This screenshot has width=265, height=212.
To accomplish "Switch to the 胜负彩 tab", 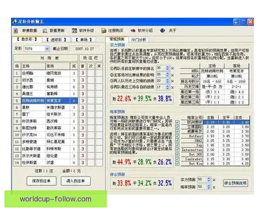I will coord(26,39).
